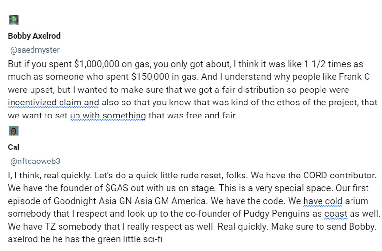The image size is (382, 251).
Task: Place cursor on the "$150,000" amount
Action: point(150,77)
